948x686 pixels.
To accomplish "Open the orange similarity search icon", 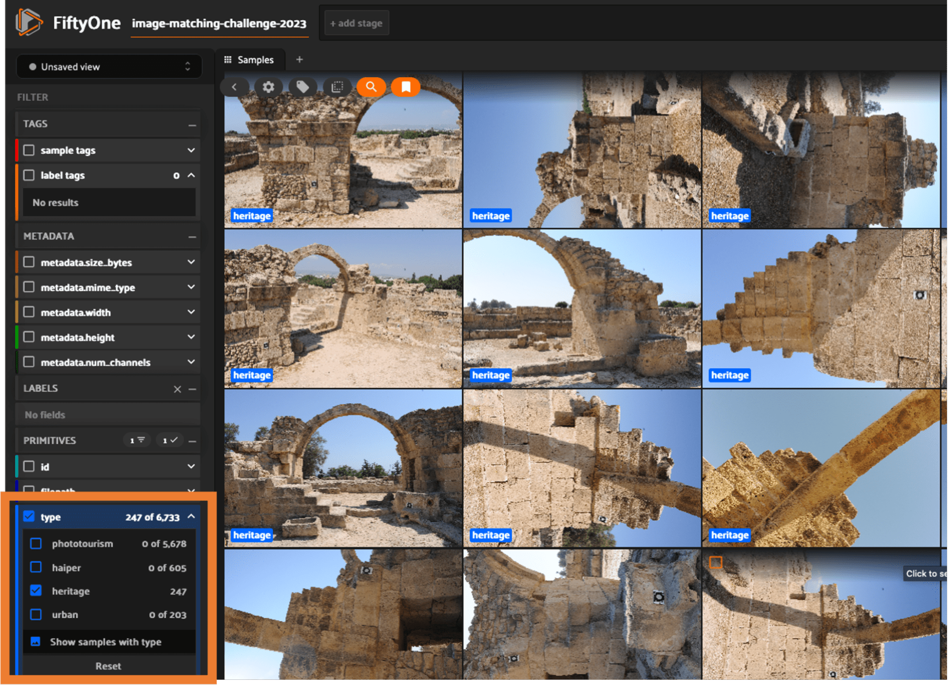I will coord(371,87).
